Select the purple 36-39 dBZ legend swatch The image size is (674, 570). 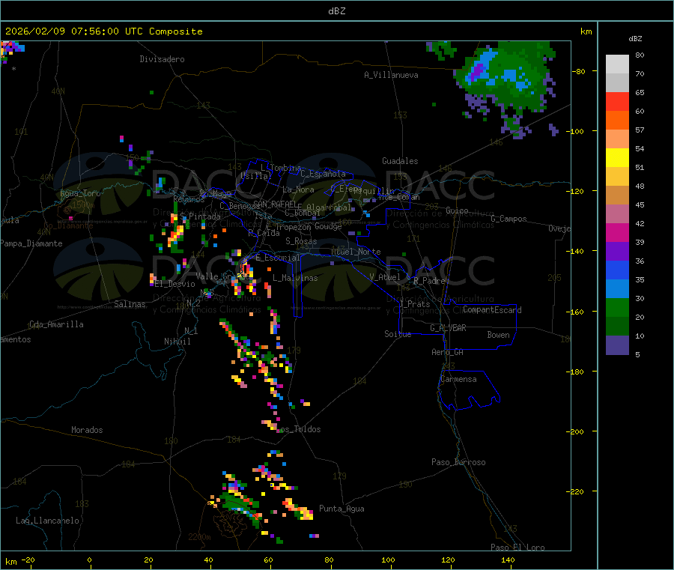(617, 252)
